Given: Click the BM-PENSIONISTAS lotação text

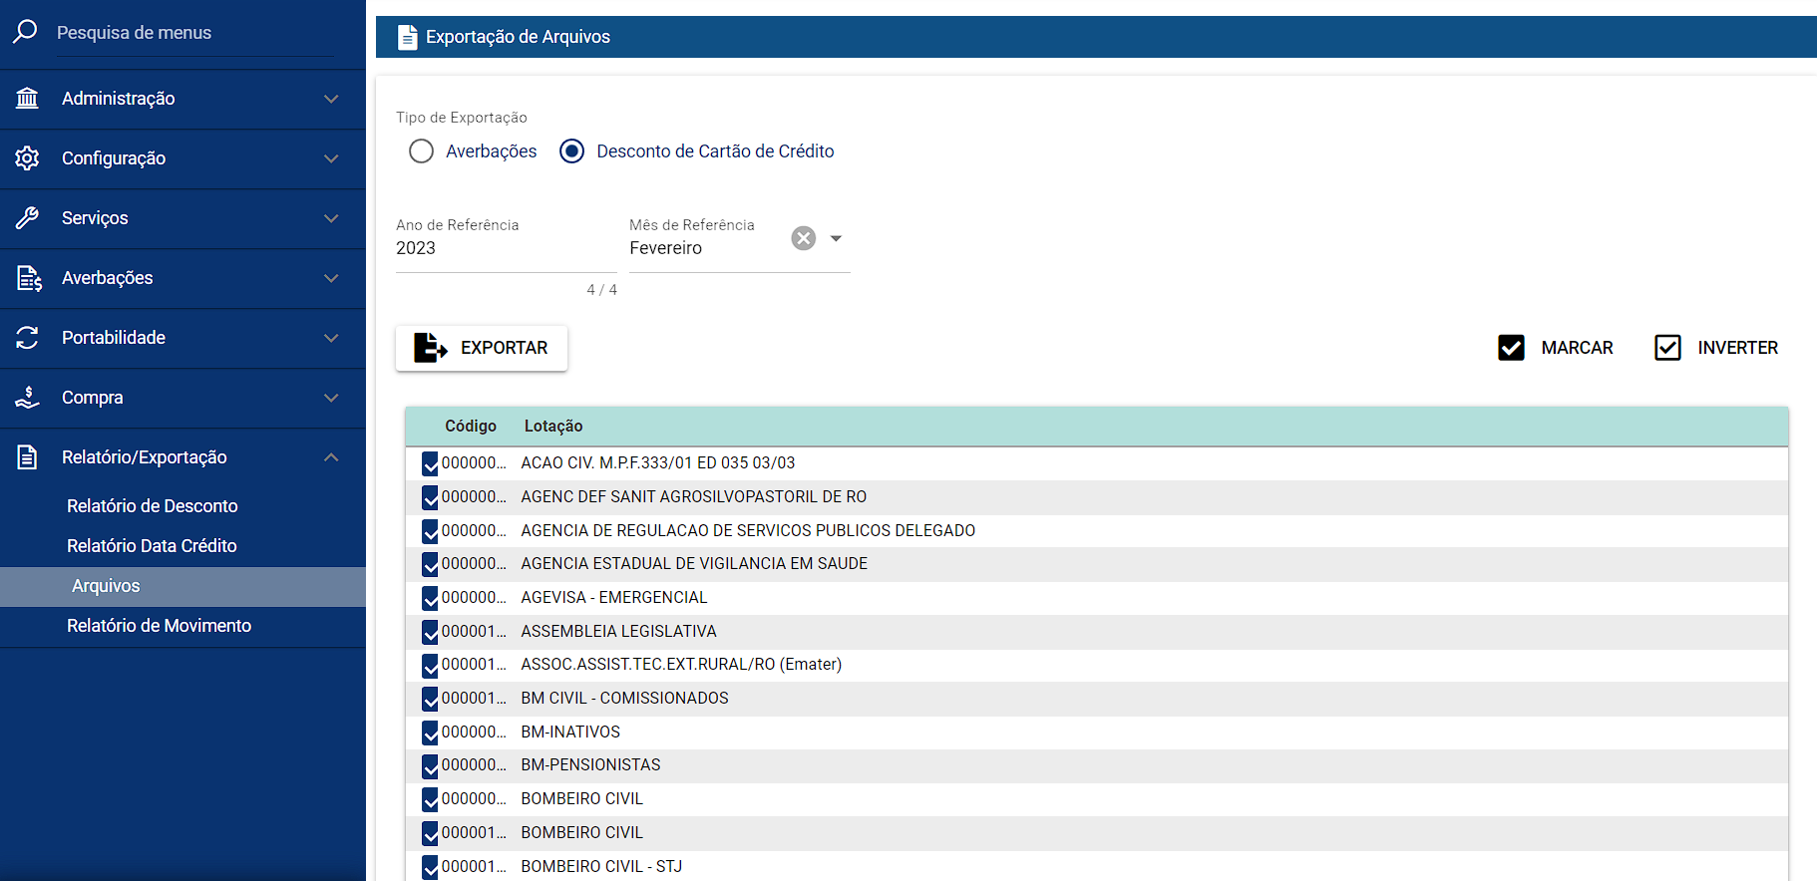Looking at the screenshot, I should 591,765.
